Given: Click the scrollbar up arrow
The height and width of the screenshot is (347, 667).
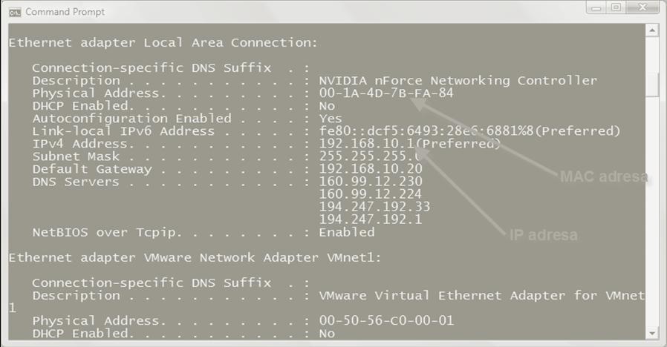Looking at the screenshot, I should [652, 30].
